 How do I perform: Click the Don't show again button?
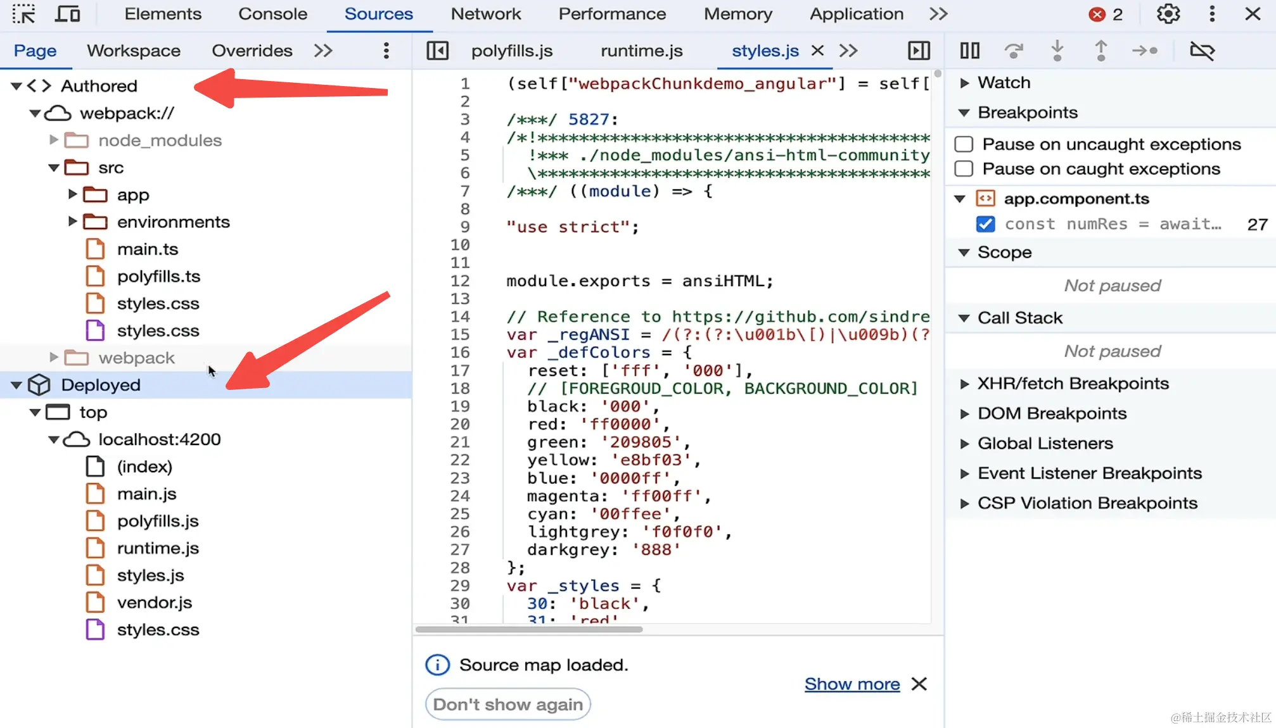[x=507, y=705]
